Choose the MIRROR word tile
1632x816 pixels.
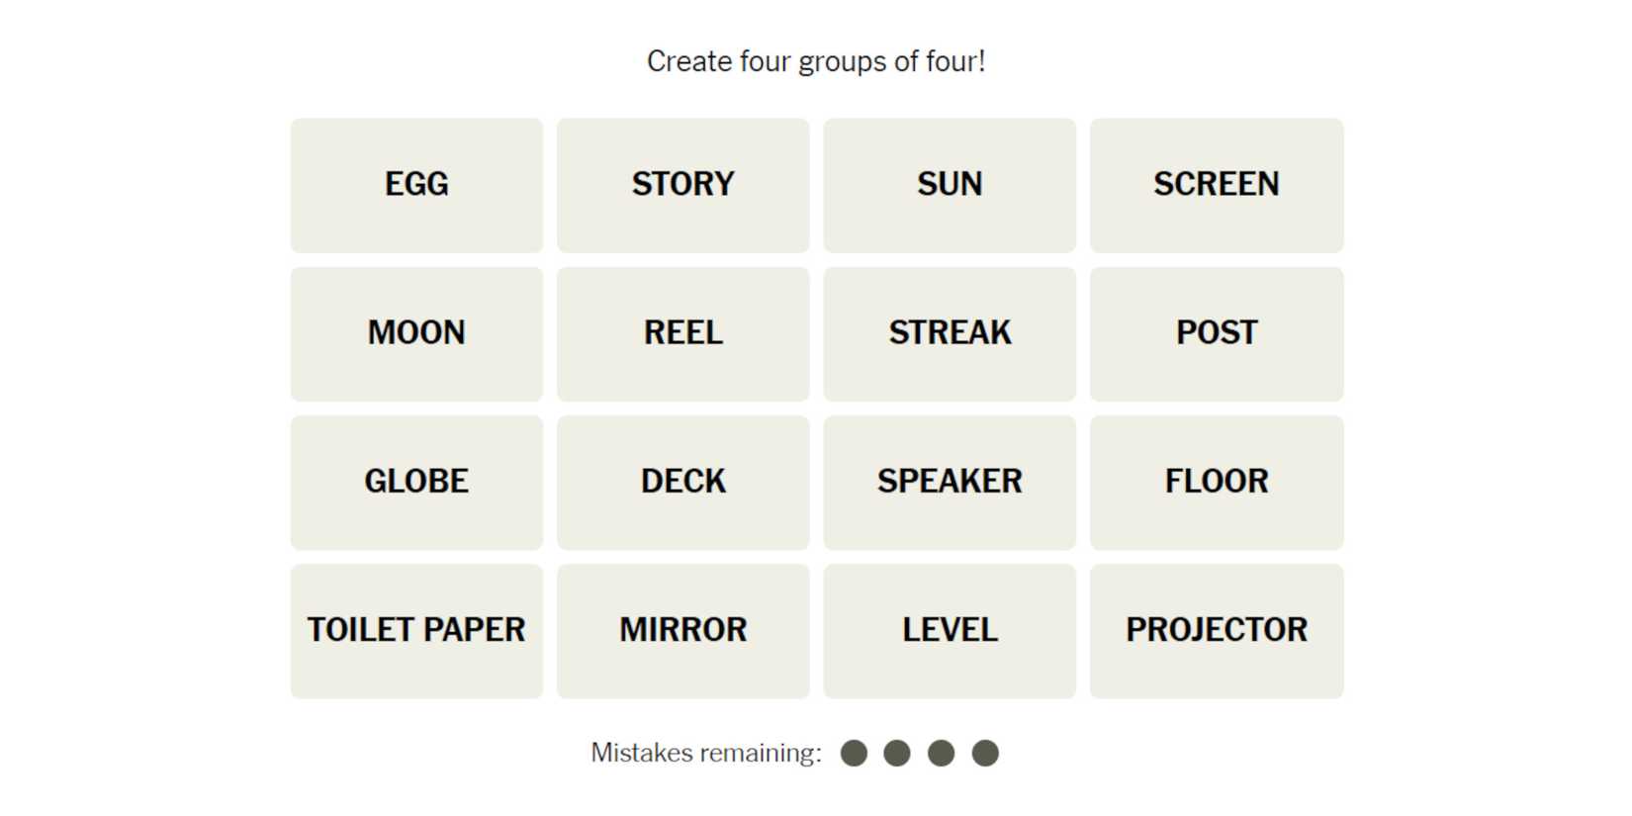[x=682, y=630]
